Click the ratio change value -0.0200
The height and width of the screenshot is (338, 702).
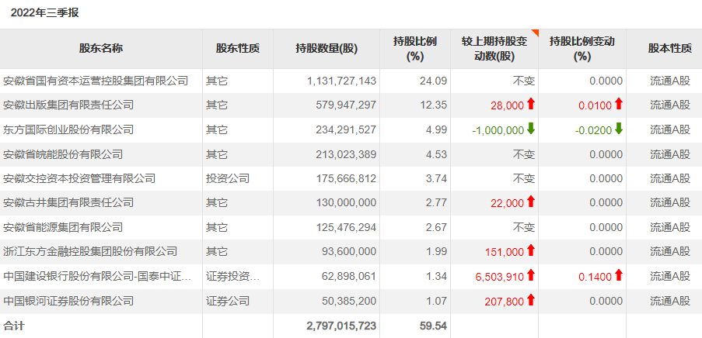(x=593, y=130)
